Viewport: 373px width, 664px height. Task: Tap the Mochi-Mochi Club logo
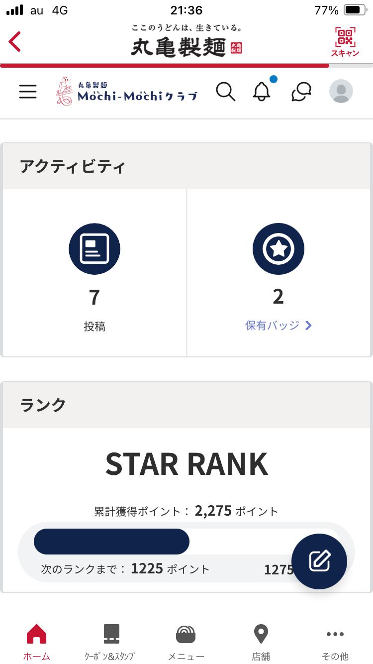point(128,91)
